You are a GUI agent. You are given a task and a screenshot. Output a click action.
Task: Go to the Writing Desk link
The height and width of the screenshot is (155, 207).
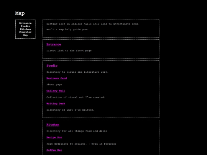pos(56,104)
